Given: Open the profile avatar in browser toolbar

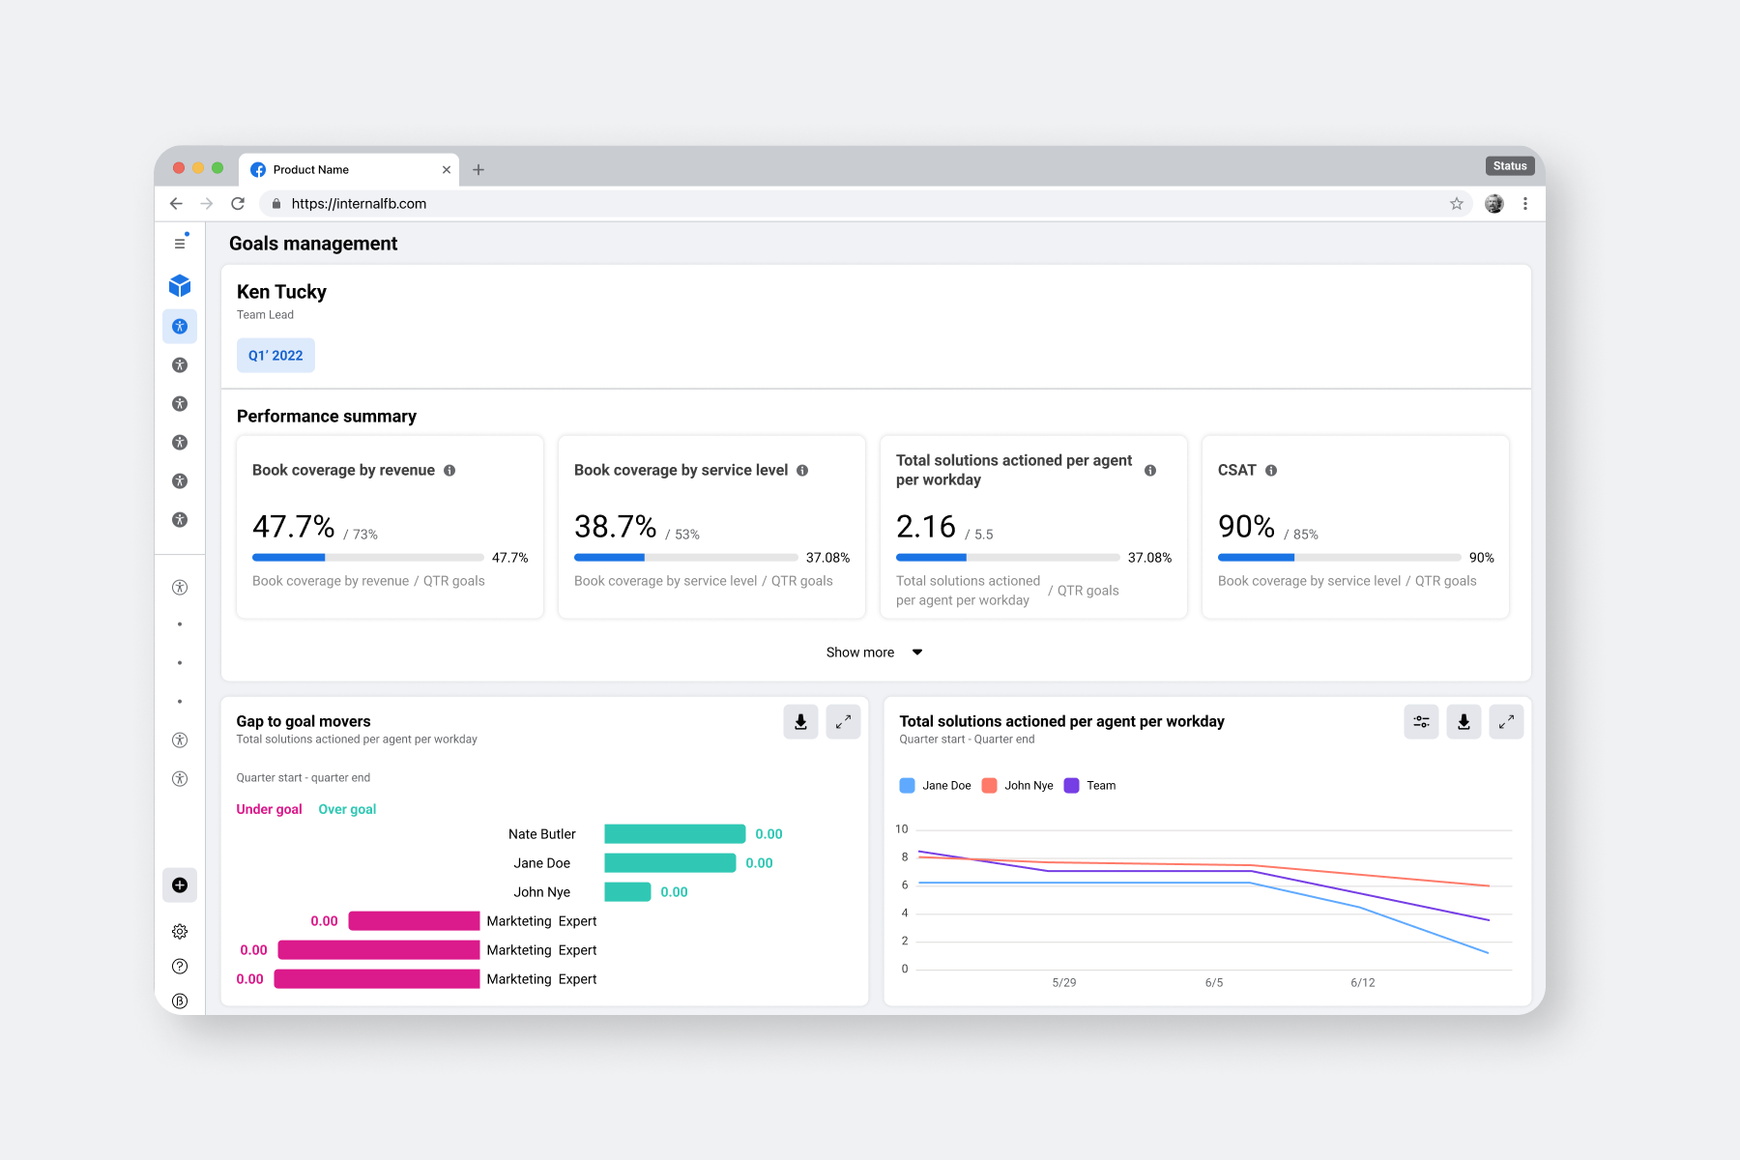Looking at the screenshot, I should [x=1494, y=203].
